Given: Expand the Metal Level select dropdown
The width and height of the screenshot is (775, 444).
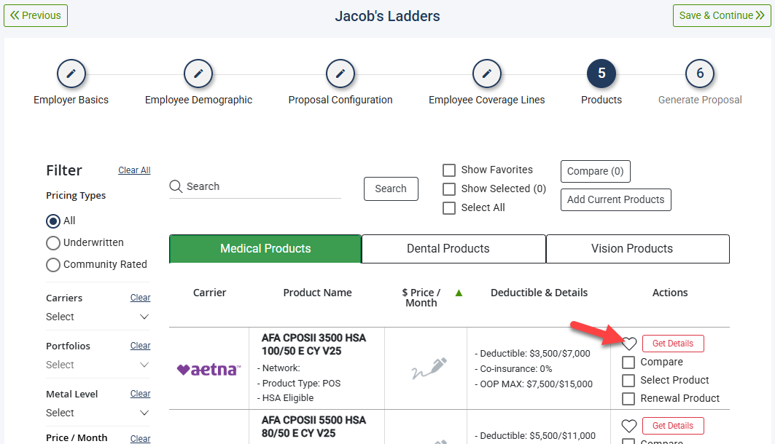Looking at the screenshot, I should [x=98, y=413].
